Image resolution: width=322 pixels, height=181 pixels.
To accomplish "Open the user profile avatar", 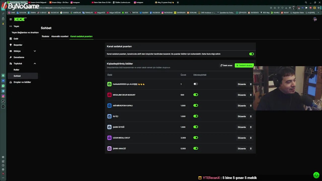I will coord(315,19).
